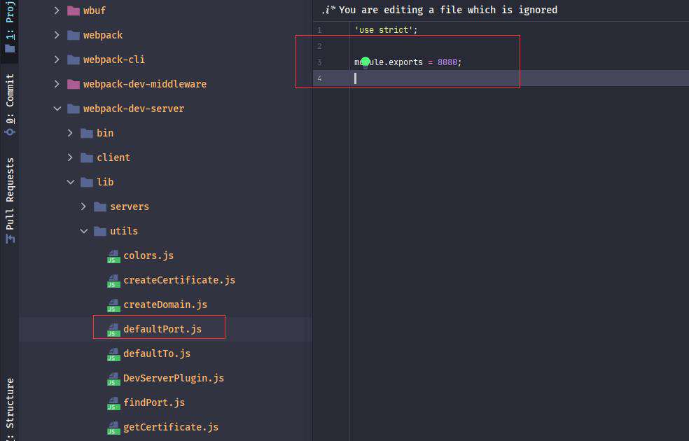Click the servers folder icon
The height and width of the screenshot is (441, 689).
pos(100,206)
